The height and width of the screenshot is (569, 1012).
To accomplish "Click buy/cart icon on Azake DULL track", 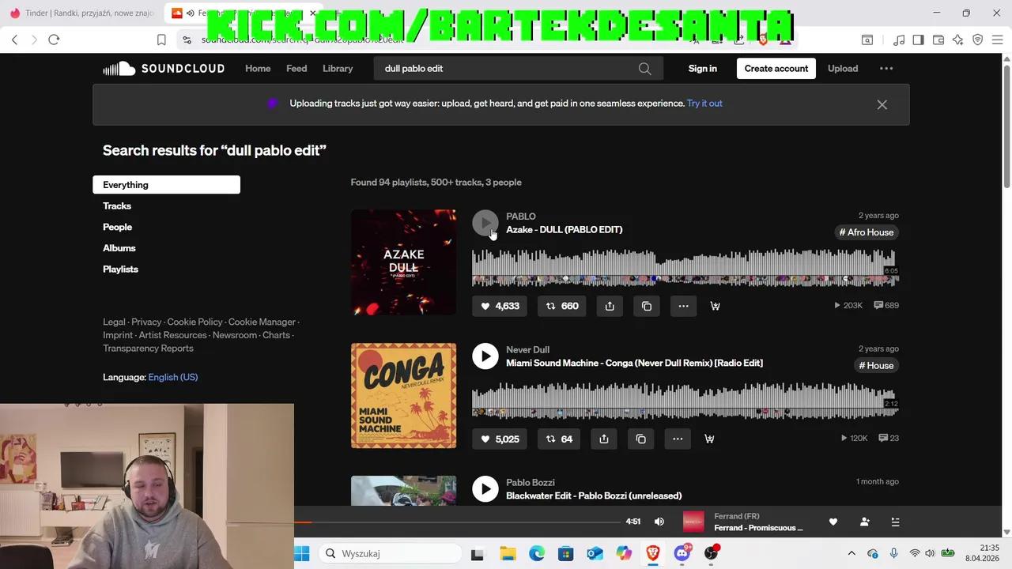I will click(x=715, y=306).
